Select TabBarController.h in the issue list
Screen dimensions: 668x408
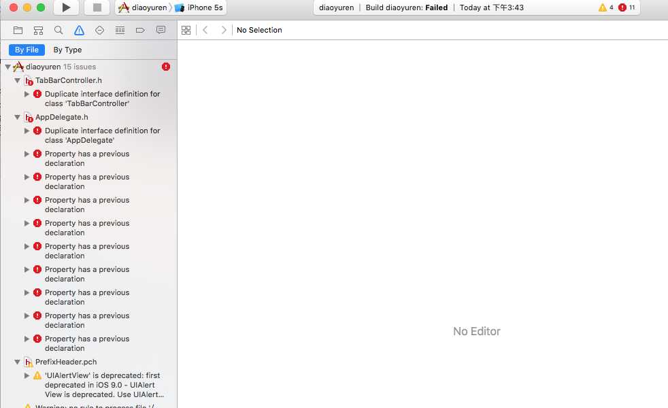tap(69, 80)
